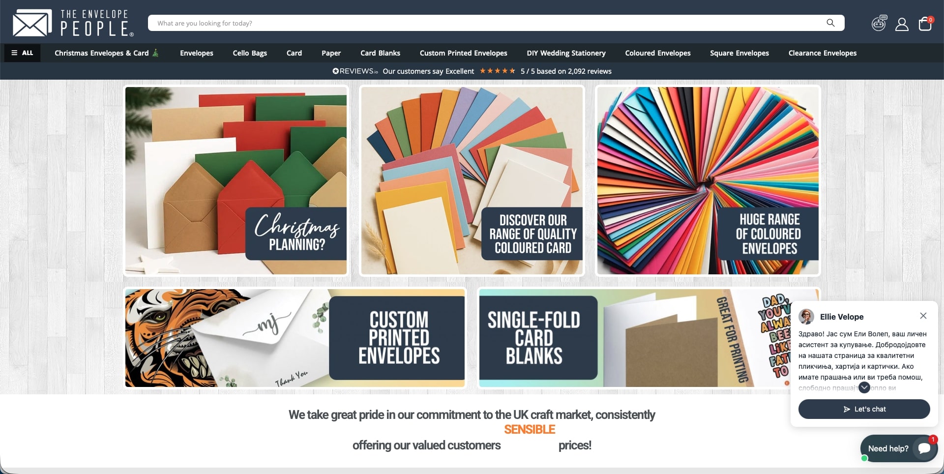944x474 pixels.
Task: Go to Clearance Envelopes section
Action: coord(823,53)
